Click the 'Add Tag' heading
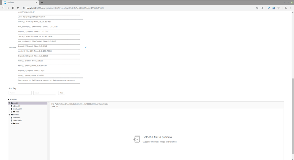Viewport: 294px width, 160px height. [x=12, y=88]
